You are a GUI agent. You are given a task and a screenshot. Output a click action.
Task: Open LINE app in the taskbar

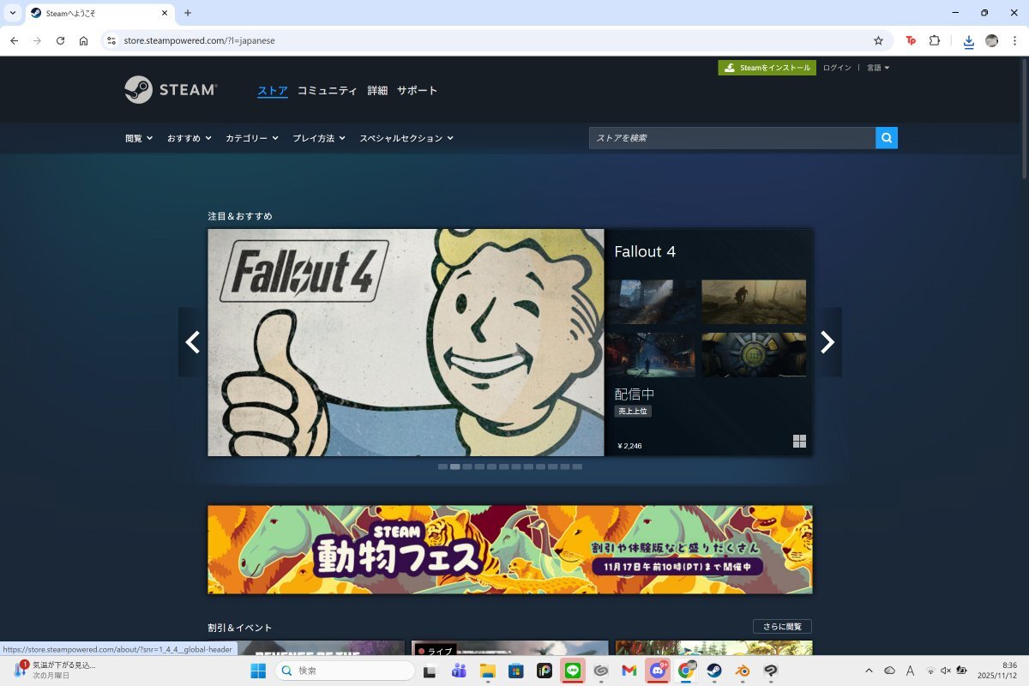tap(572, 671)
